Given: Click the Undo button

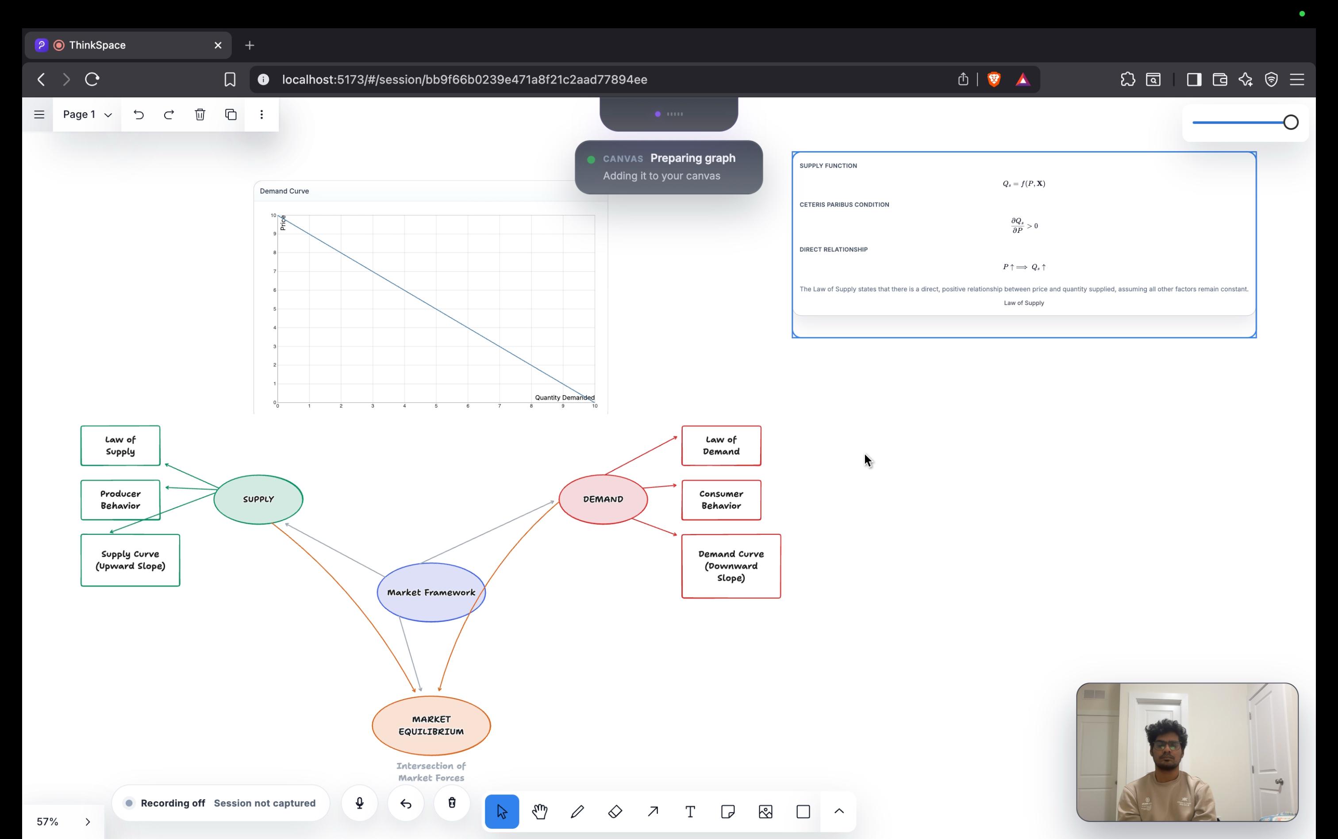Looking at the screenshot, I should coord(139,114).
